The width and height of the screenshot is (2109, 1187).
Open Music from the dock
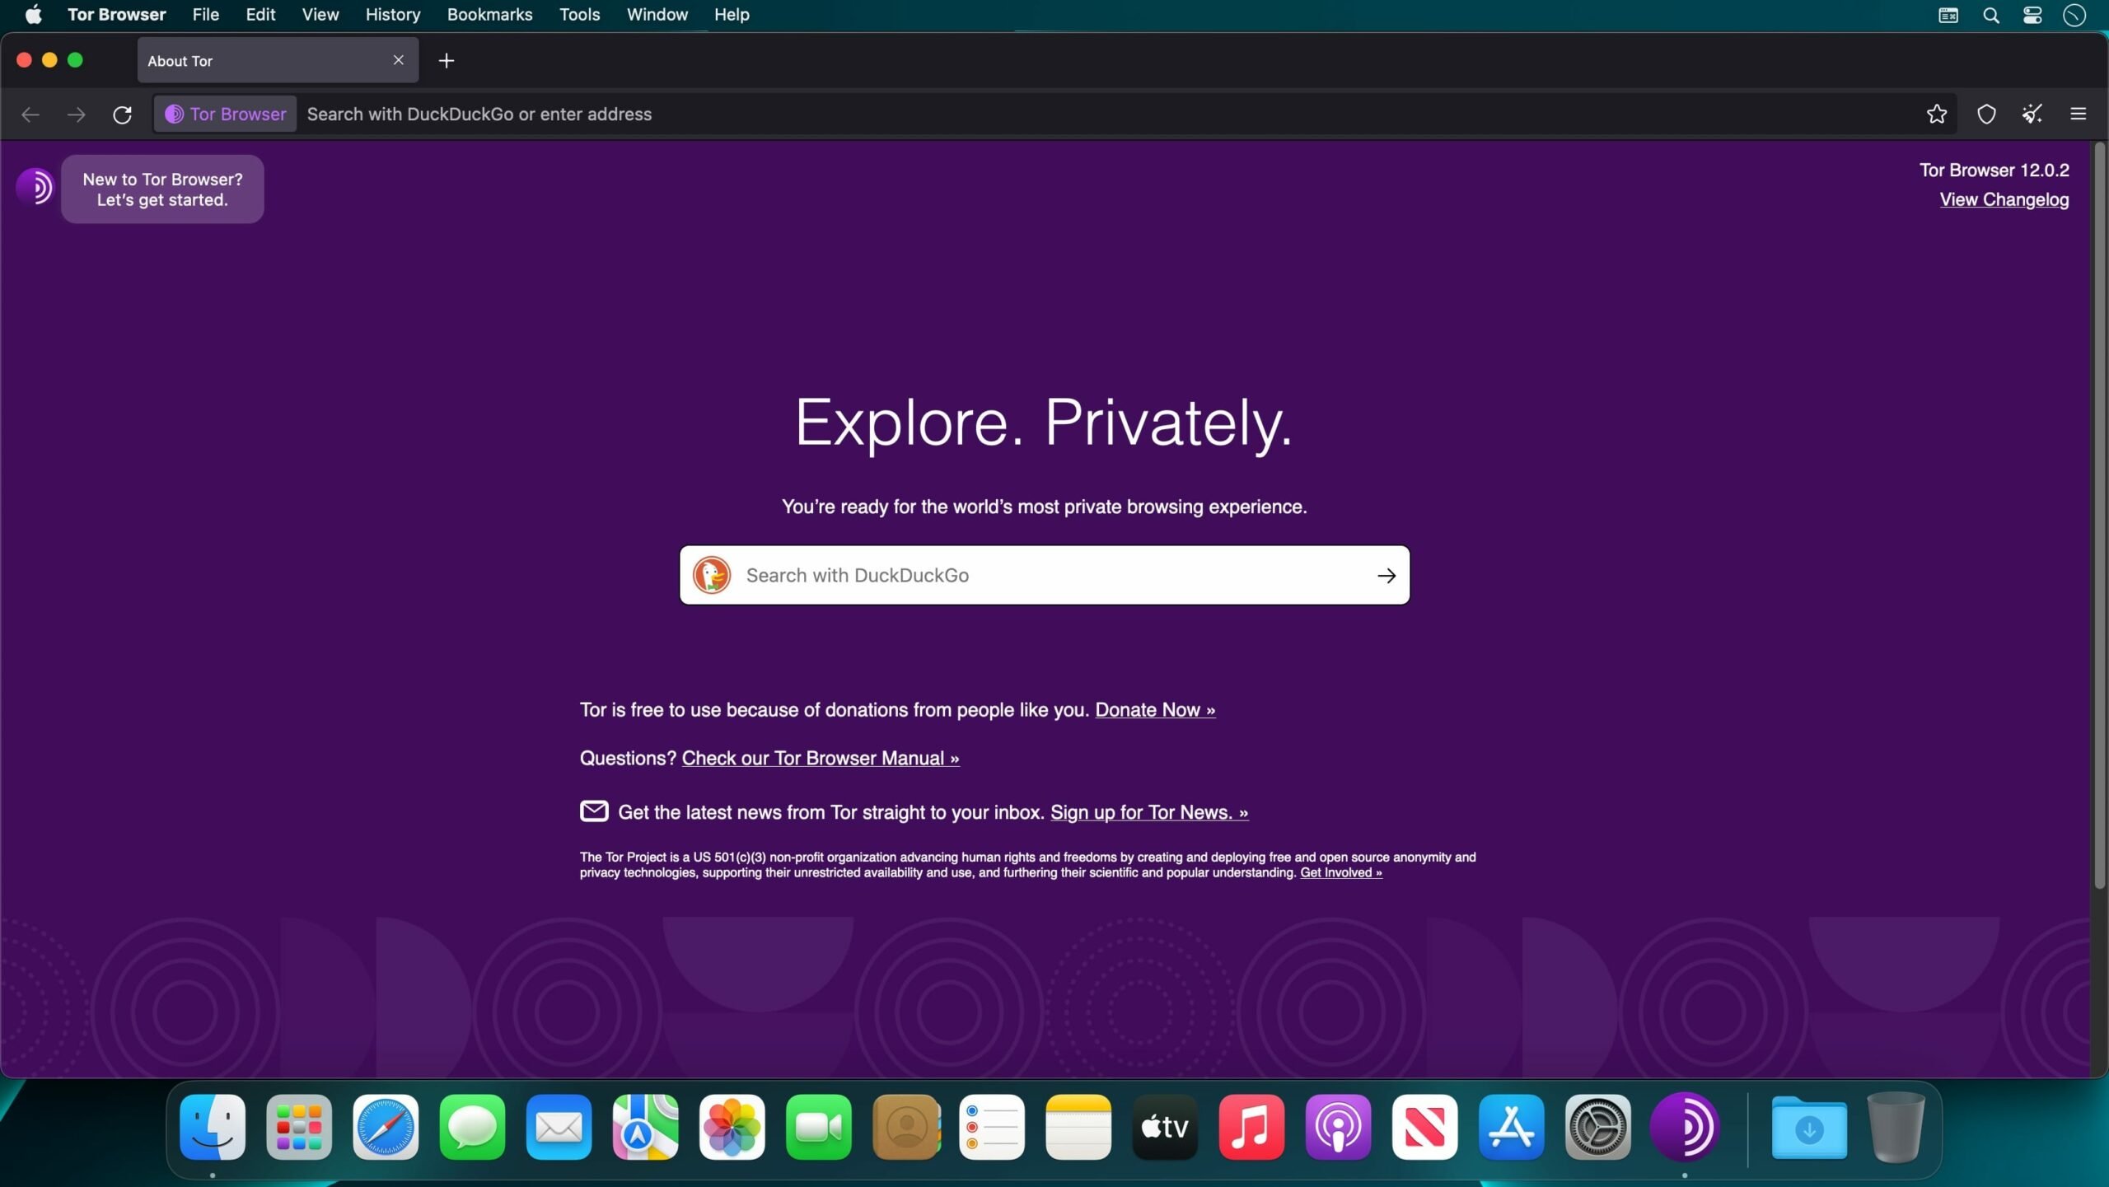point(1251,1127)
